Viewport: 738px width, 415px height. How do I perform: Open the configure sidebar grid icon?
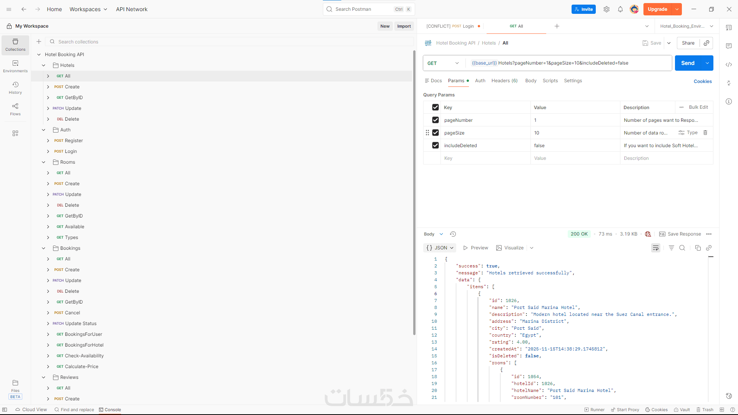point(15,133)
